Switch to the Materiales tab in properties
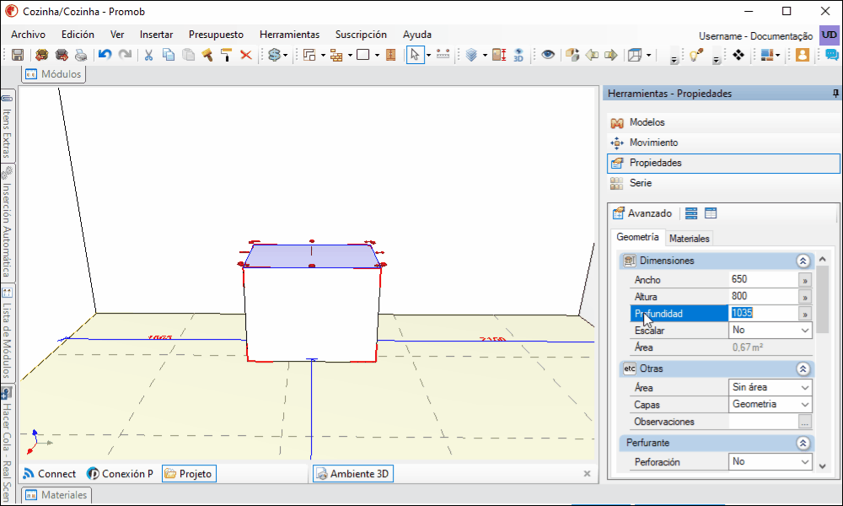Screen dimensions: 843x506 pyautogui.click(x=690, y=238)
